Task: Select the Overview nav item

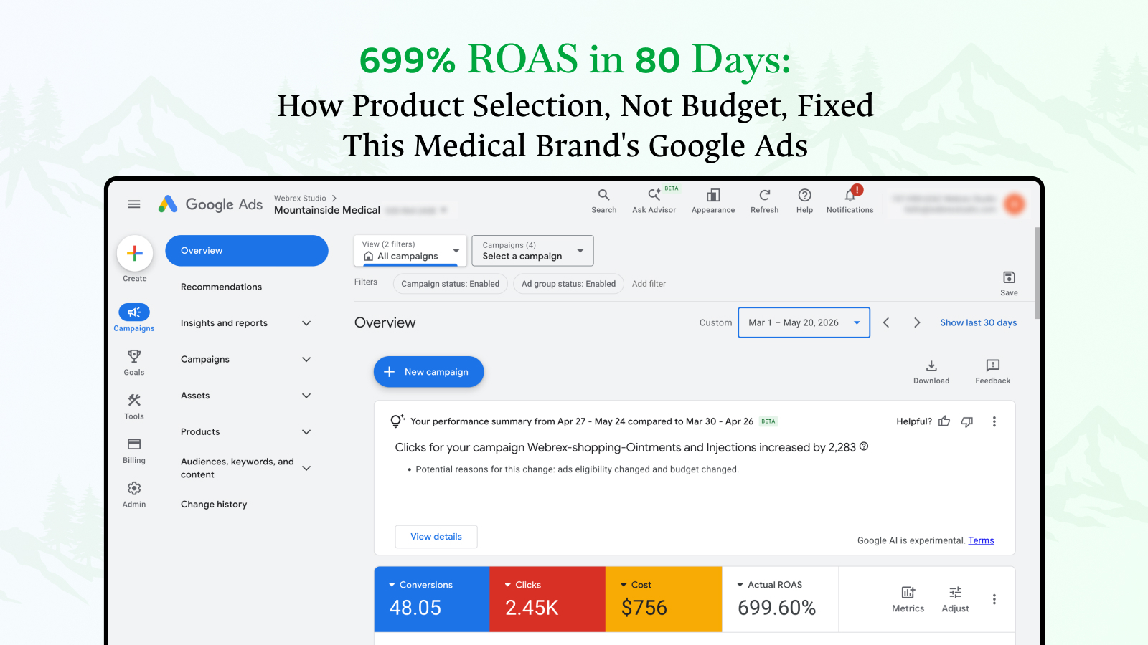Action: (247, 251)
